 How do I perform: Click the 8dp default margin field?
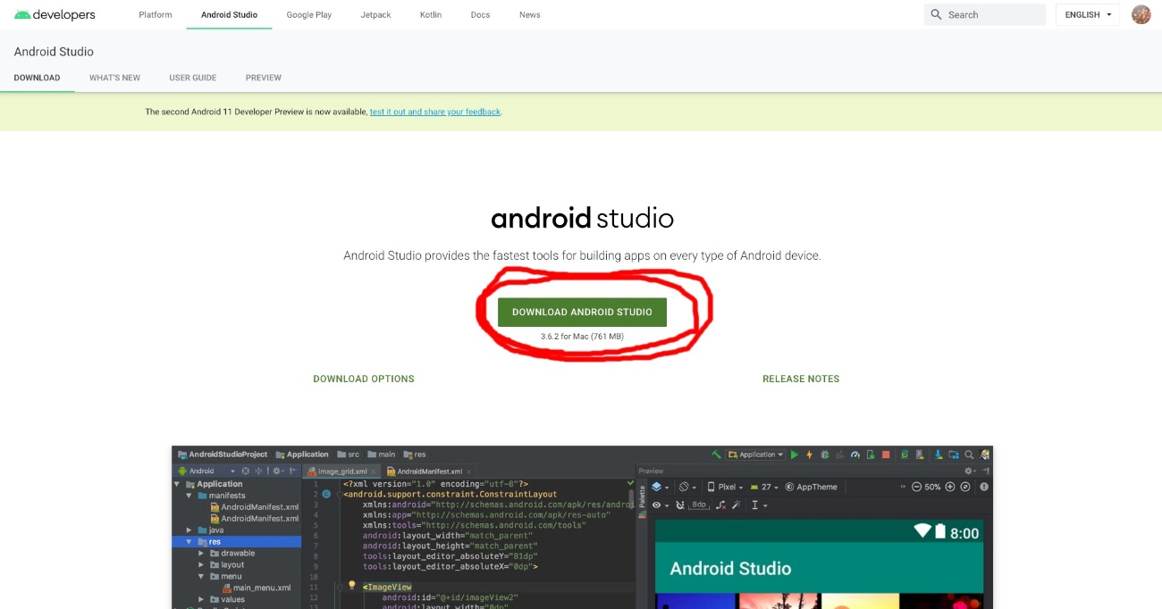[699, 505]
